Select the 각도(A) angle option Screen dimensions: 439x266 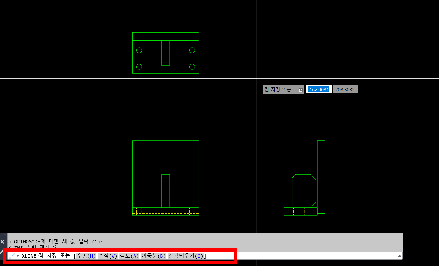coord(129,256)
